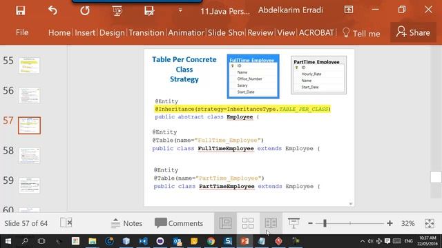Click the 32% zoom level
Screen dimensions: 442x248
coord(407,223)
